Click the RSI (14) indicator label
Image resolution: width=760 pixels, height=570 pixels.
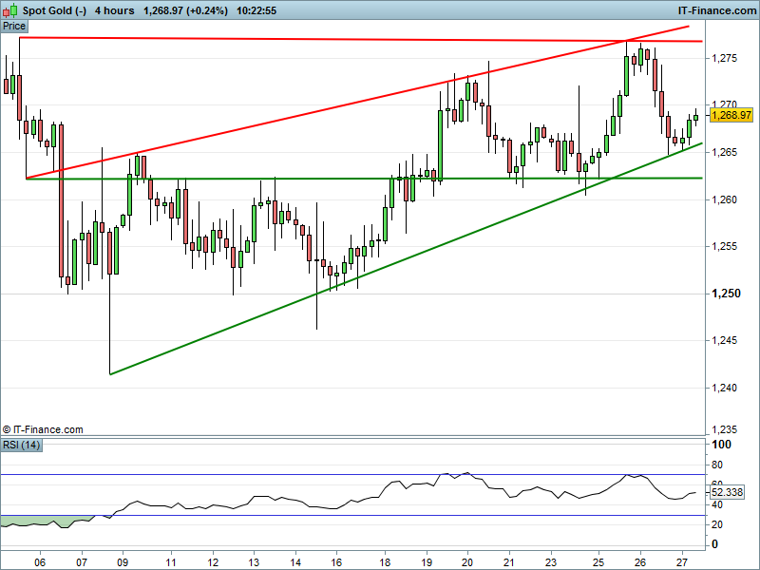coord(21,445)
